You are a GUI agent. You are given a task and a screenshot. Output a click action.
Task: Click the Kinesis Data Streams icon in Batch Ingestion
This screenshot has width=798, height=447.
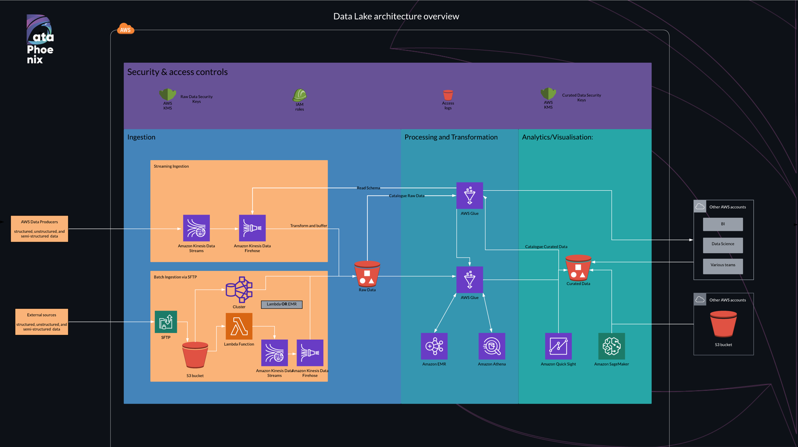274,353
